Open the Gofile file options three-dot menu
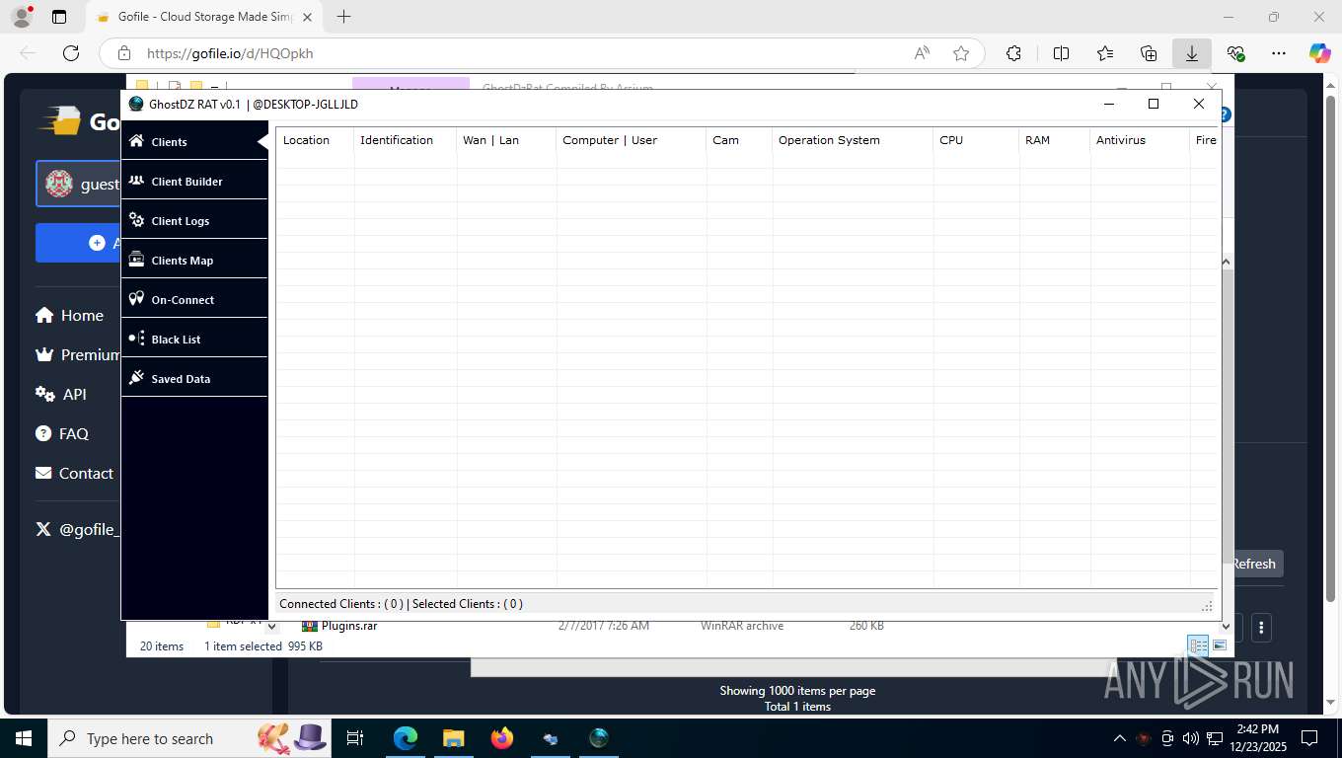This screenshot has height=758, width=1342. tap(1261, 627)
